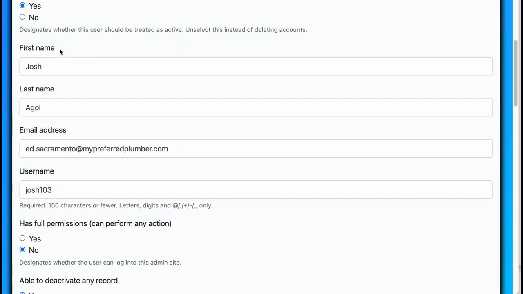Enable full permissions by selecting "Yes"
This screenshot has height=294, width=523.
point(22,238)
